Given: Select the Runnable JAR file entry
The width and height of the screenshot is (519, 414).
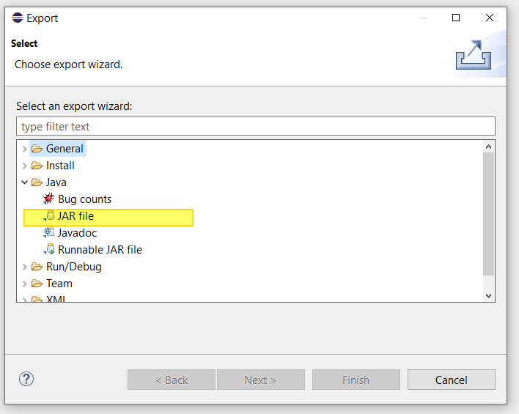Looking at the screenshot, I should 100,249.
